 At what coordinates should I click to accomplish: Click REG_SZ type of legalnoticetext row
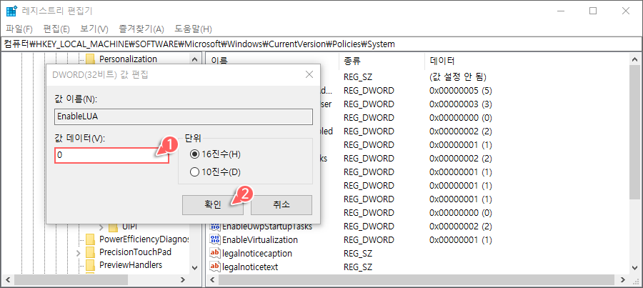coord(358,267)
